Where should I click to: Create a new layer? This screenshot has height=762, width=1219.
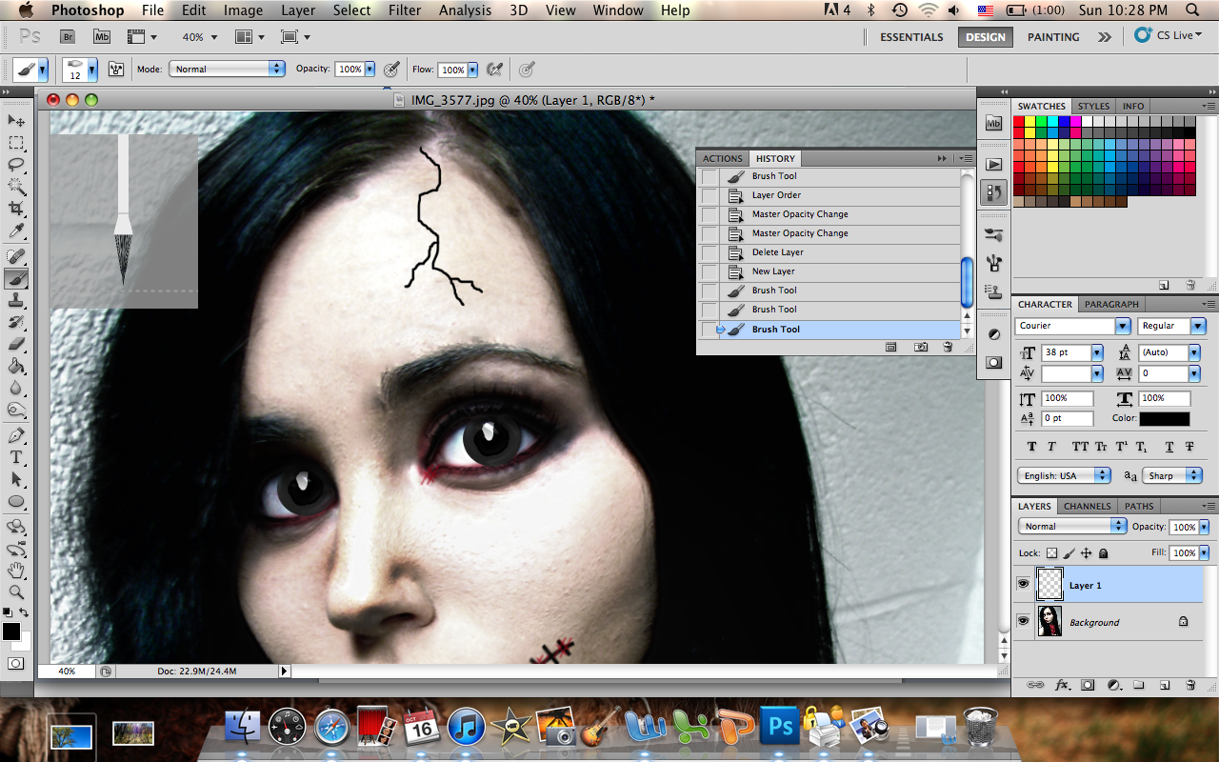click(x=1164, y=685)
